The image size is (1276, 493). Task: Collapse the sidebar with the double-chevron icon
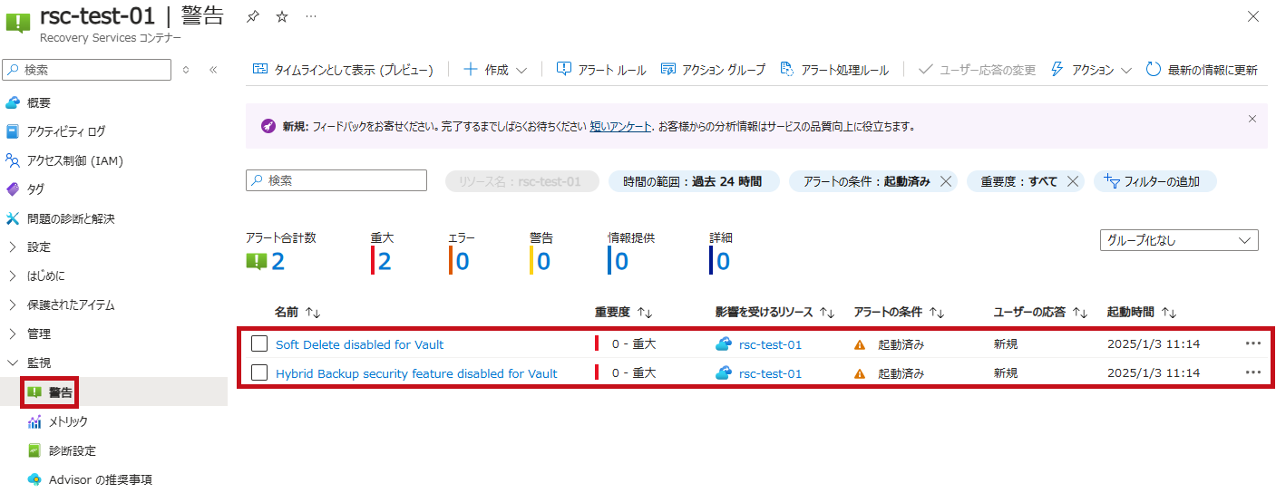coord(213,70)
